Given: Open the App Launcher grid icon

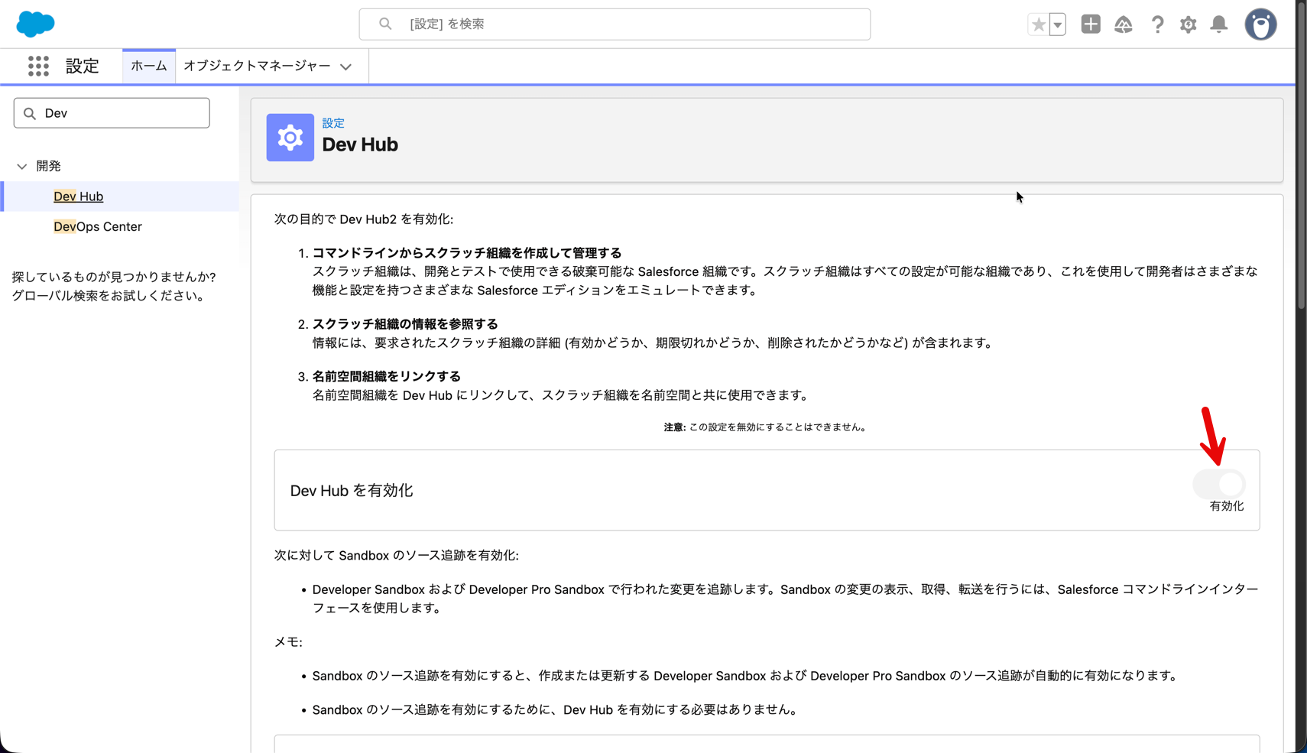Looking at the screenshot, I should click(38, 66).
